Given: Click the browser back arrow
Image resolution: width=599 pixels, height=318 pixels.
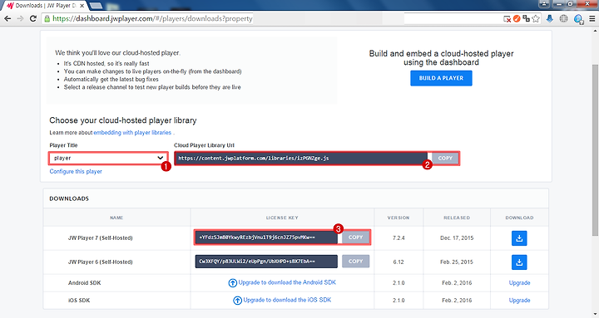Looking at the screenshot, I should pyautogui.click(x=7, y=19).
